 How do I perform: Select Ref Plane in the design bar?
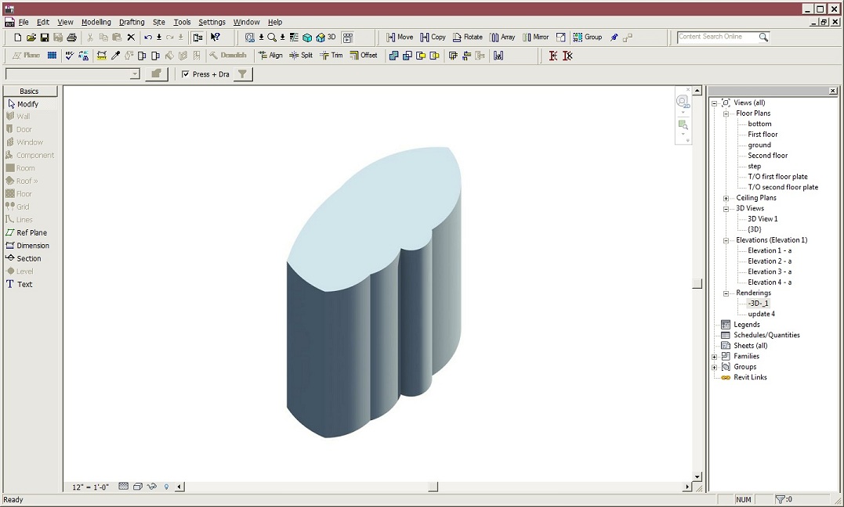tap(31, 233)
